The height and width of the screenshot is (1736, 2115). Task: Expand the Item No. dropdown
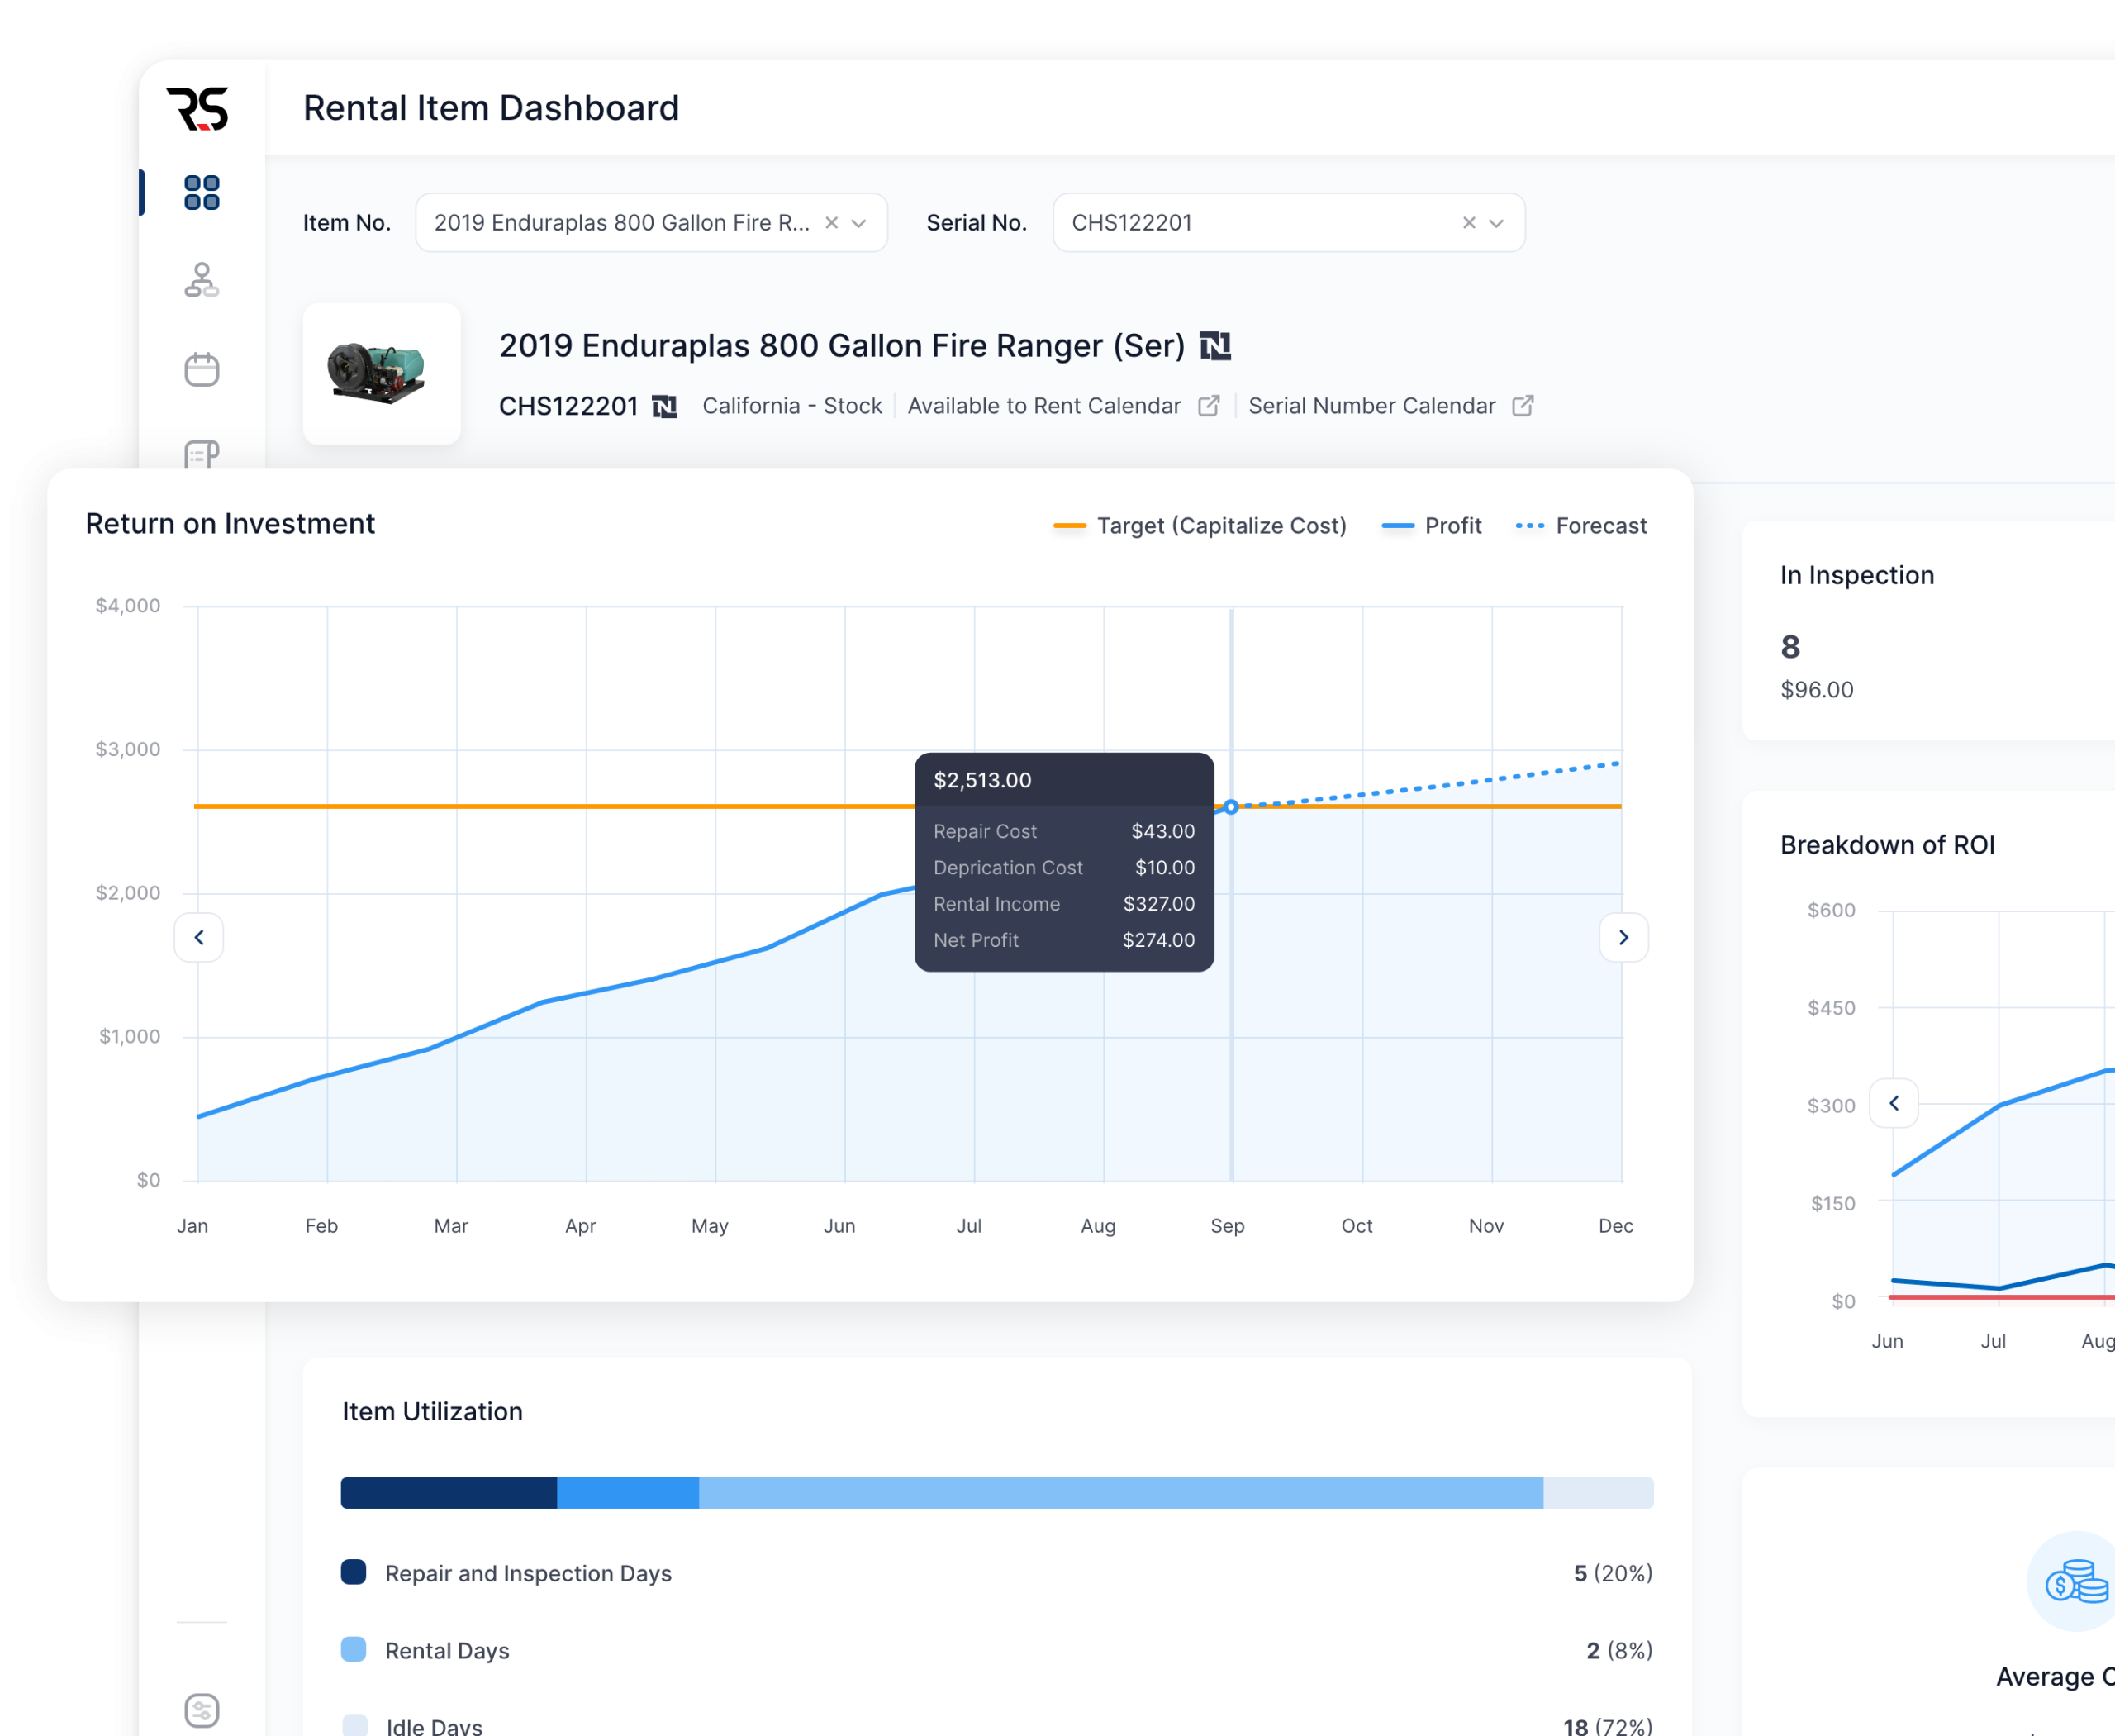coord(859,223)
